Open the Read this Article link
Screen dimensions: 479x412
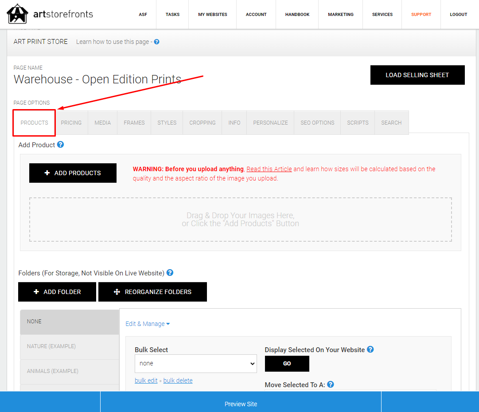[269, 169]
